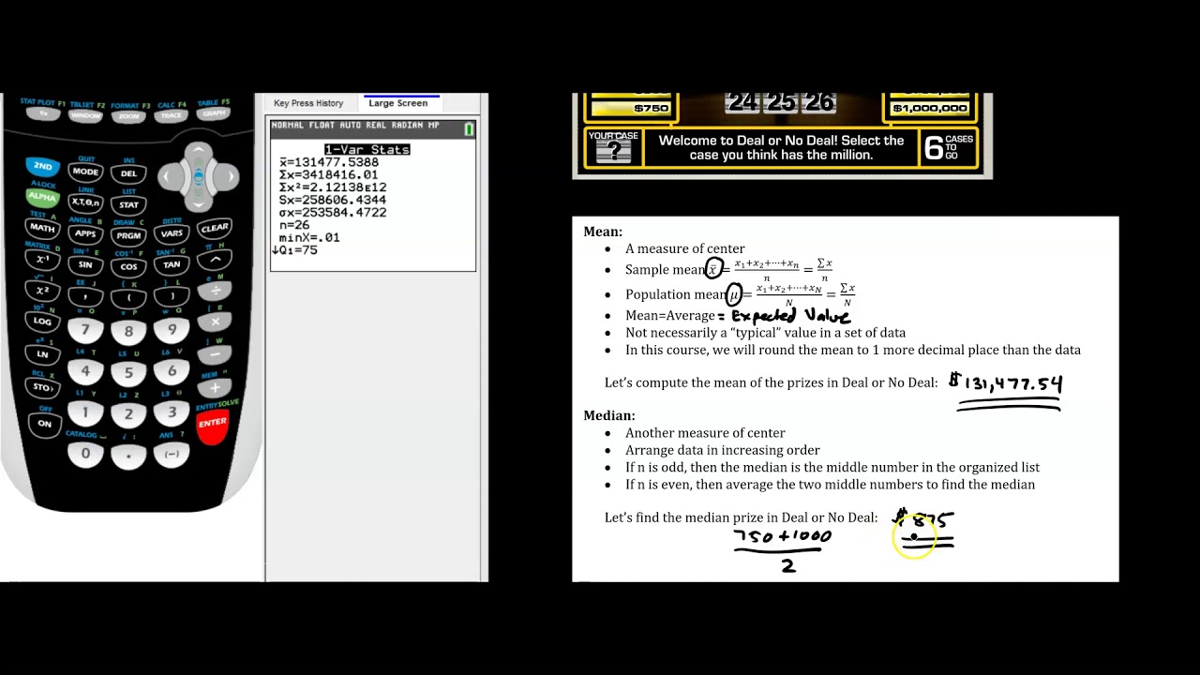Click the DEL key
This screenshot has width=1200, height=675.
[128, 173]
